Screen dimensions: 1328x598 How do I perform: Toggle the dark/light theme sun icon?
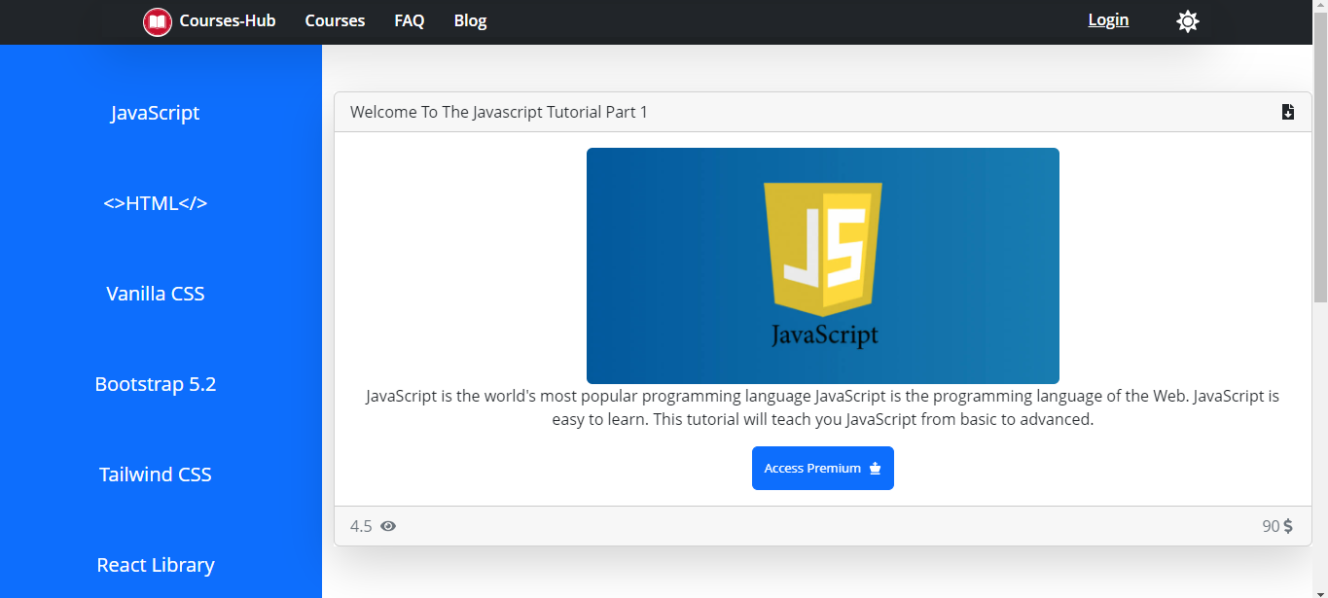click(x=1187, y=21)
